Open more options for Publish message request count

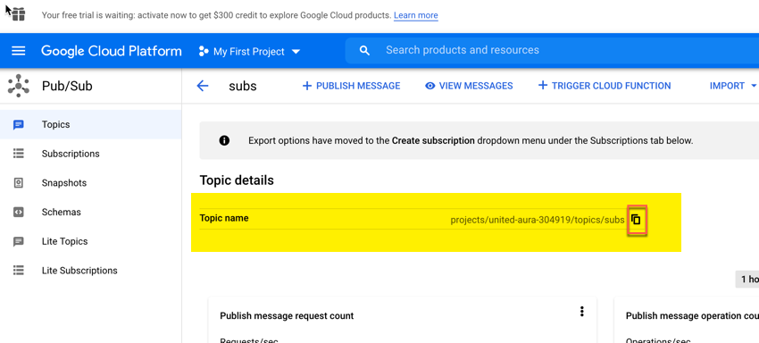click(x=582, y=312)
